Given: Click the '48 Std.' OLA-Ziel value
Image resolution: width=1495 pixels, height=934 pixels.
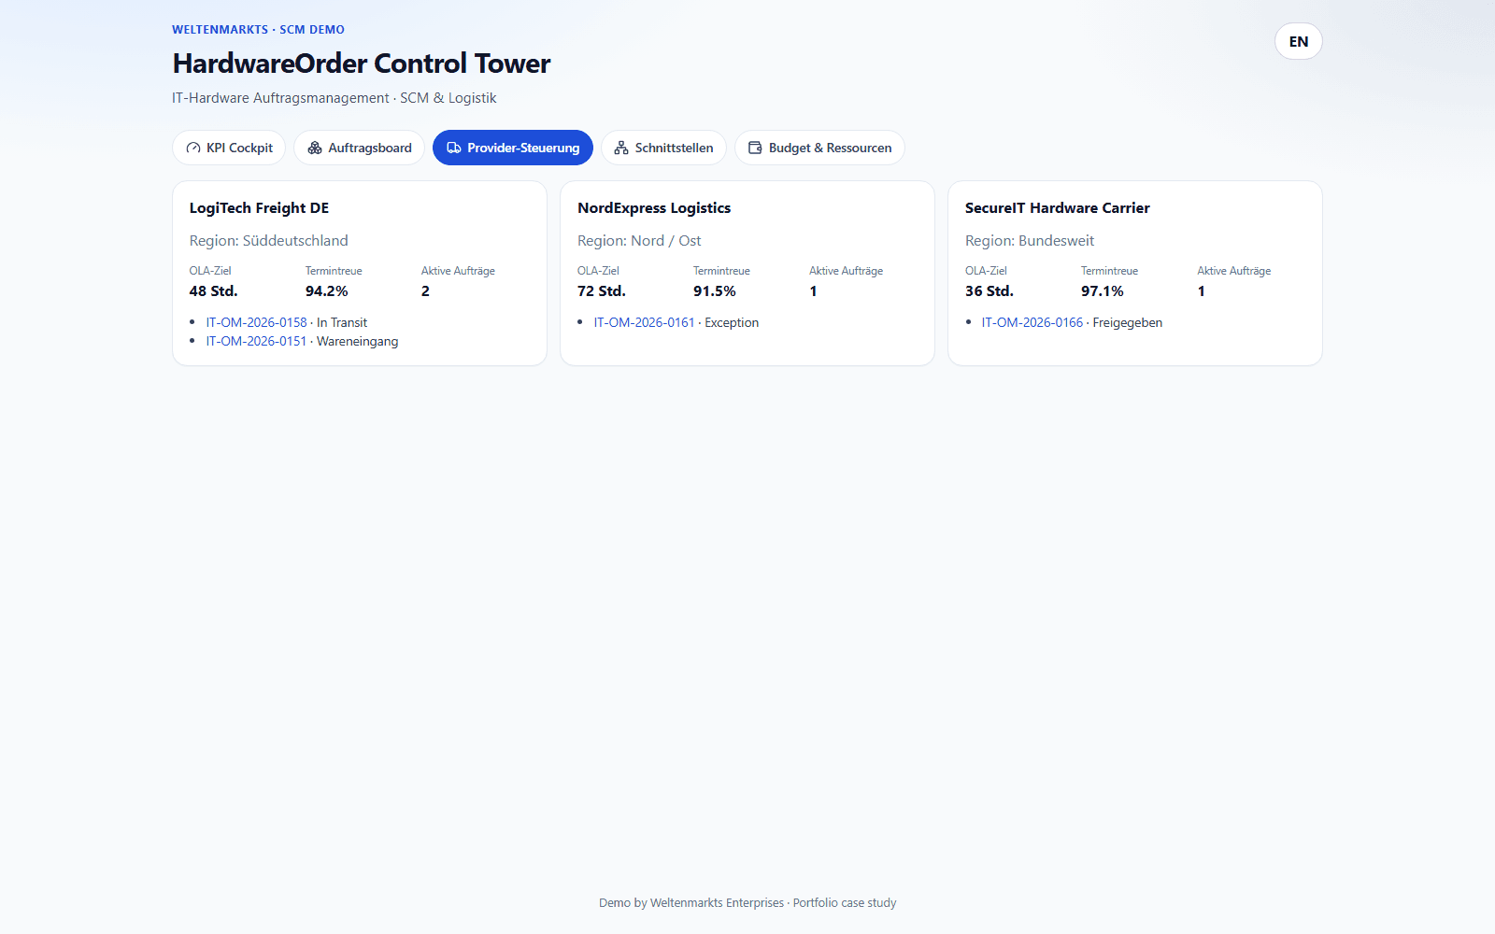Looking at the screenshot, I should pyautogui.click(x=214, y=291).
